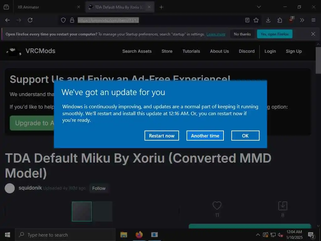
Task: Bookmark this page with star icon
Action: coord(256,20)
